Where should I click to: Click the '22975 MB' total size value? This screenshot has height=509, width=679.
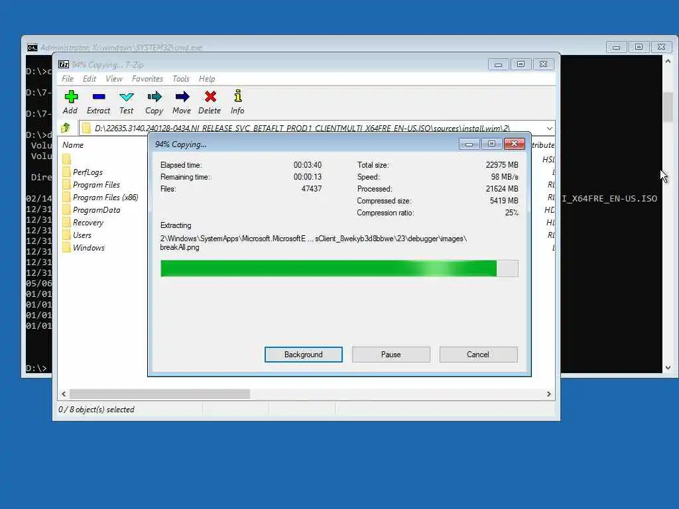pyautogui.click(x=502, y=165)
